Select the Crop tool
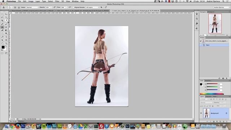The image size is (231, 130). pyautogui.click(x=3, y=21)
